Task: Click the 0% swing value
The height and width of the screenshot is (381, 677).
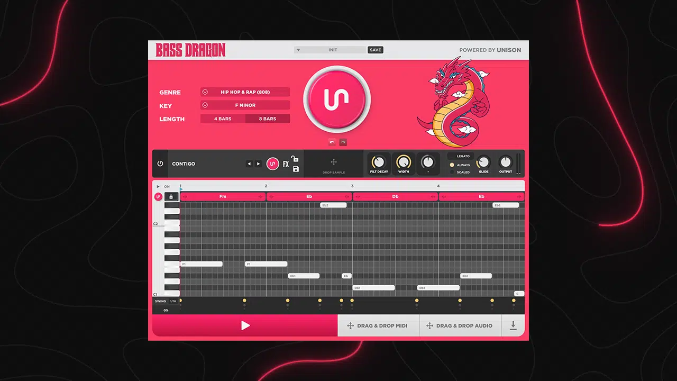Action: pyautogui.click(x=166, y=310)
